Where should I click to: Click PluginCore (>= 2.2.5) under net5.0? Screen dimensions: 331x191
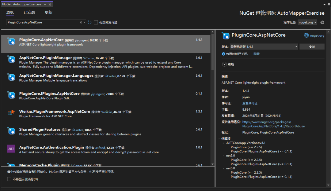click(246, 160)
